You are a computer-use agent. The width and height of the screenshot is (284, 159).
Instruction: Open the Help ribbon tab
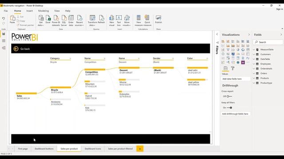67,11
